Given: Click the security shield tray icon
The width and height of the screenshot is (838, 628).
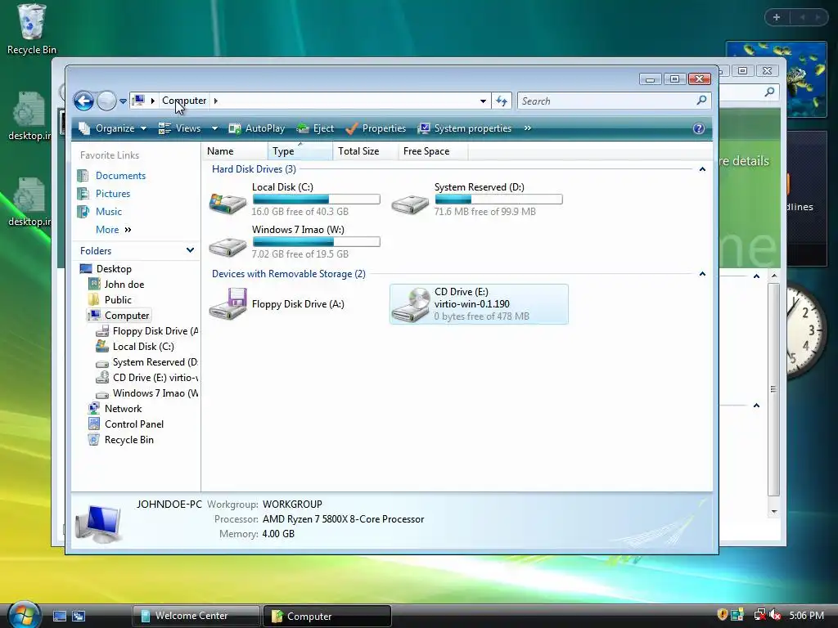Looking at the screenshot, I should coord(722,615).
